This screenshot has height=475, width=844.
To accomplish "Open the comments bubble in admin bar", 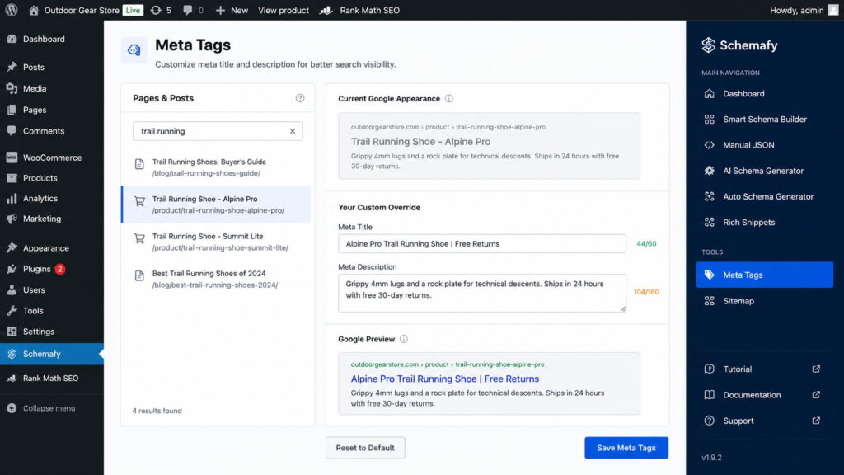I will [x=187, y=10].
